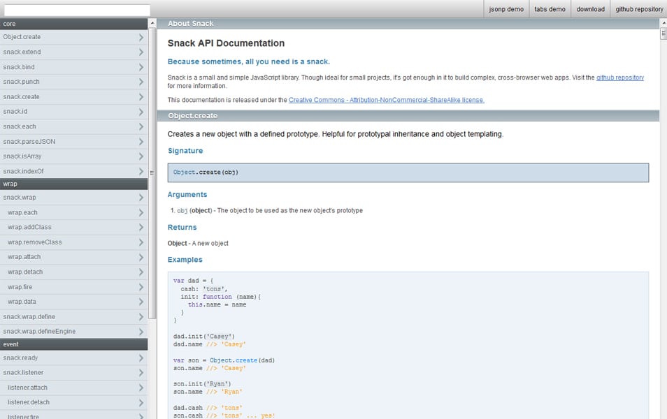Screen dimensions: 667x419
Task: Open github repository in top bar
Action: (x=639, y=9)
